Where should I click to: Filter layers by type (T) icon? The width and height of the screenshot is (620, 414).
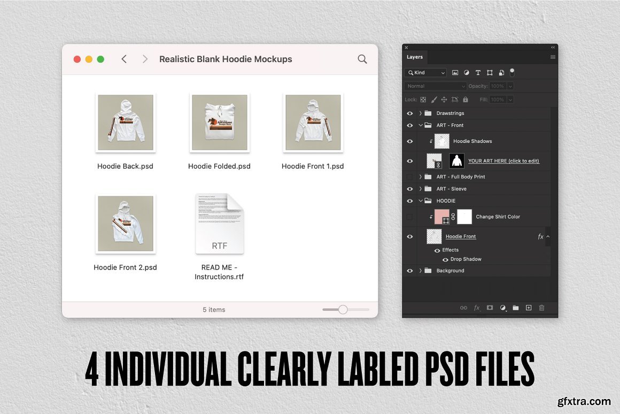pos(478,73)
